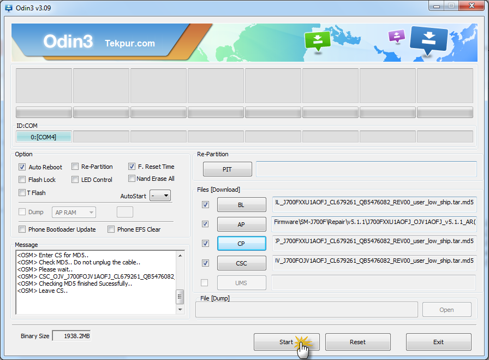Tick the T Flash checkbox
This screenshot has width=489, height=360.
coord(22,193)
